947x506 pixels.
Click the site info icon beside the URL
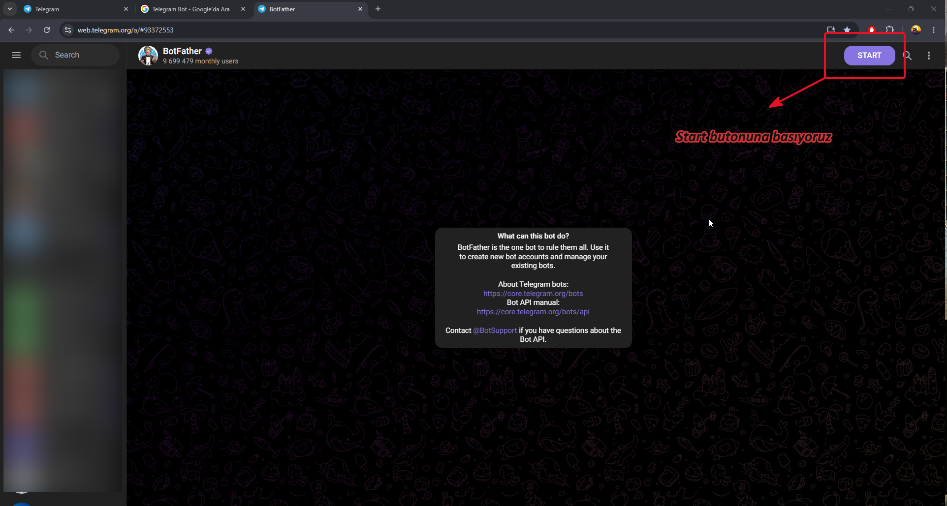(x=68, y=30)
